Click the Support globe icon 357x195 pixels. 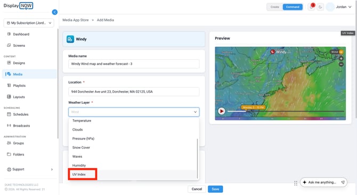coord(9,169)
